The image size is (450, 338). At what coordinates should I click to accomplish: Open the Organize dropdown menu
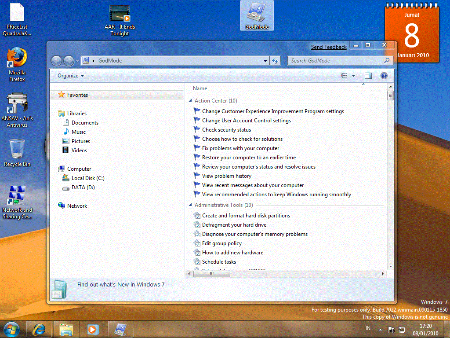(71, 76)
